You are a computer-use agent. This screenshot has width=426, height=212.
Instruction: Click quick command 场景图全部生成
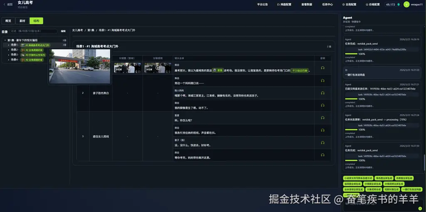click(x=404, y=178)
